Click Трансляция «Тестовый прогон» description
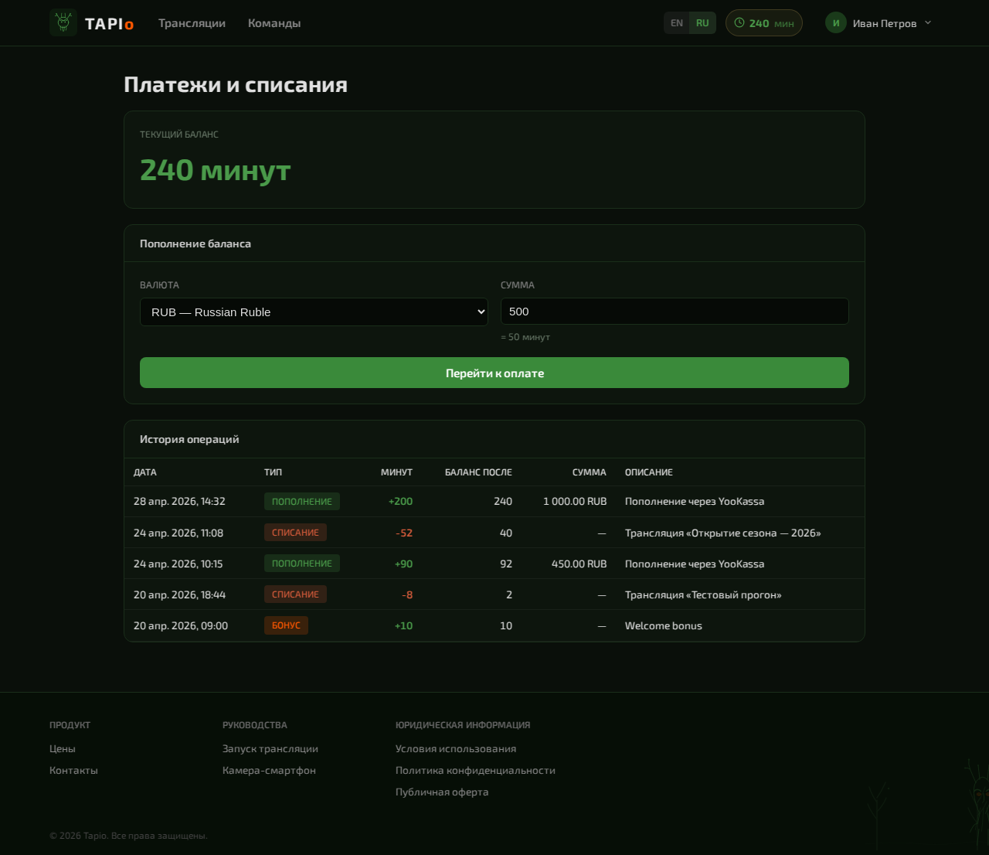Screen dimensions: 989x855 tap(703, 594)
